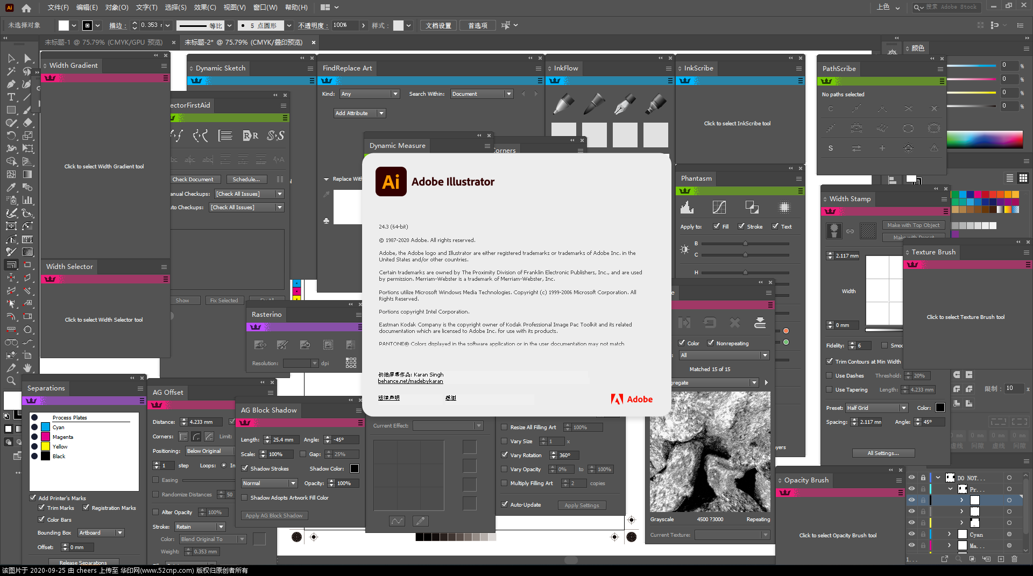
Task: Click the black Shadow Color swatch
Action: (355, 468)
